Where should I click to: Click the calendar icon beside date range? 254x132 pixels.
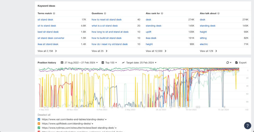62,63
